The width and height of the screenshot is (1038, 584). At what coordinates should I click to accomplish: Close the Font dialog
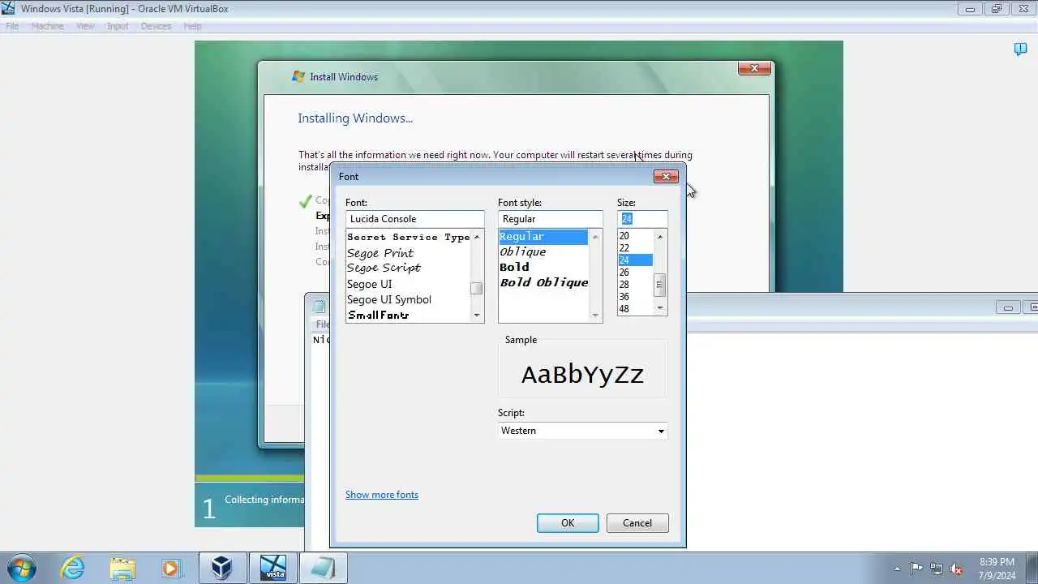666,176
